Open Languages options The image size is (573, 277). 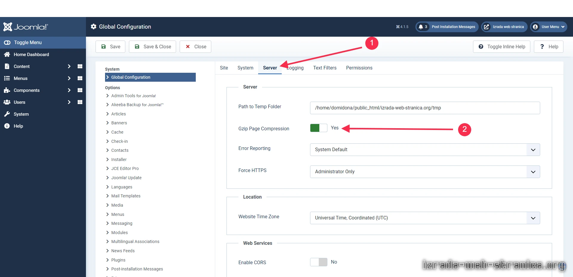point(121,187)
